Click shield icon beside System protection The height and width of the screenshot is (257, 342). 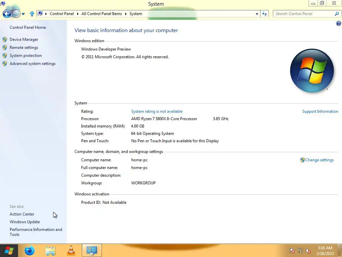click(x=5, y=56)
